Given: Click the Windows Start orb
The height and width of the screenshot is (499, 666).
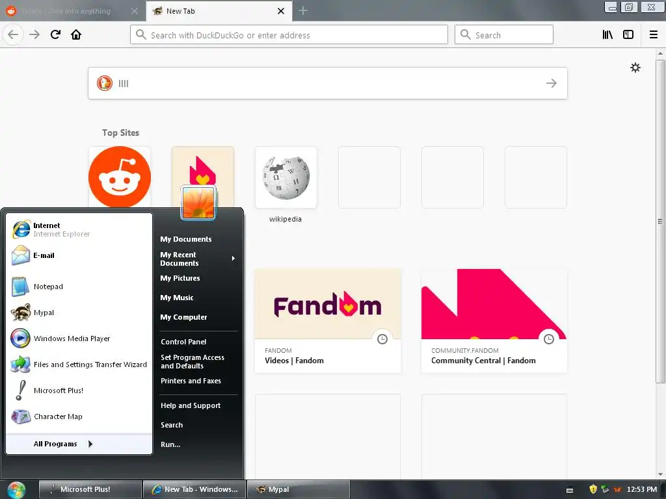Looking at the screenshot, I should pos(16,490).
